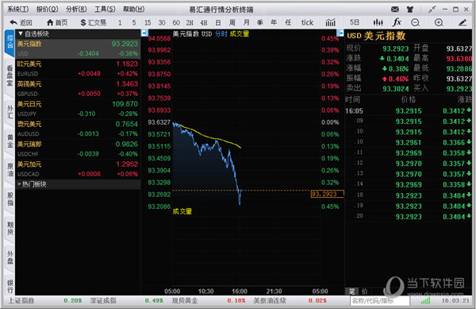The height and width of the screenshot is (309, 476).
Task: Go to the 首页 home button
Action: pos(57,22)
